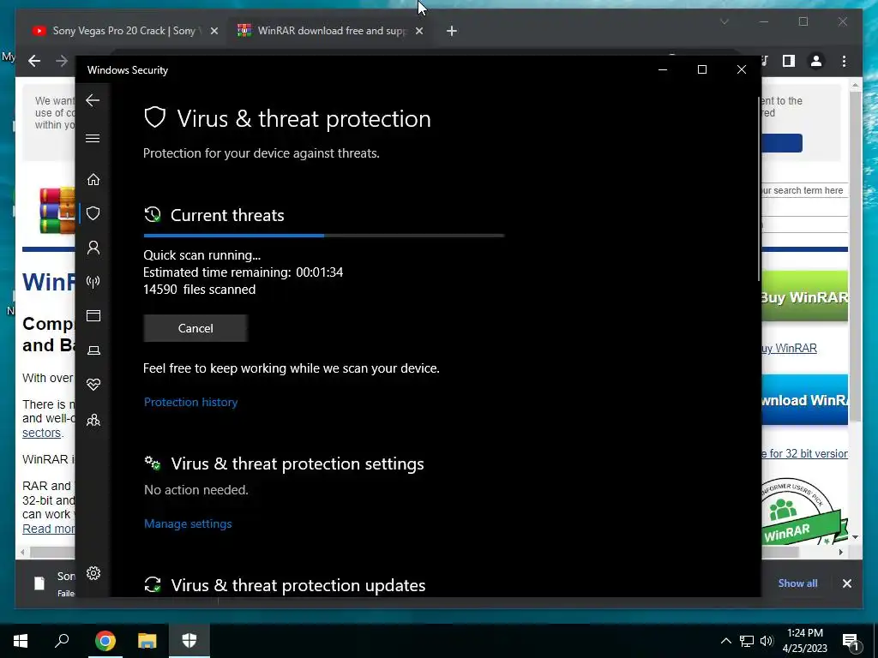Open Device security laptop icon
Viewport: 878px width, 658px height.
tap(93, 350)
